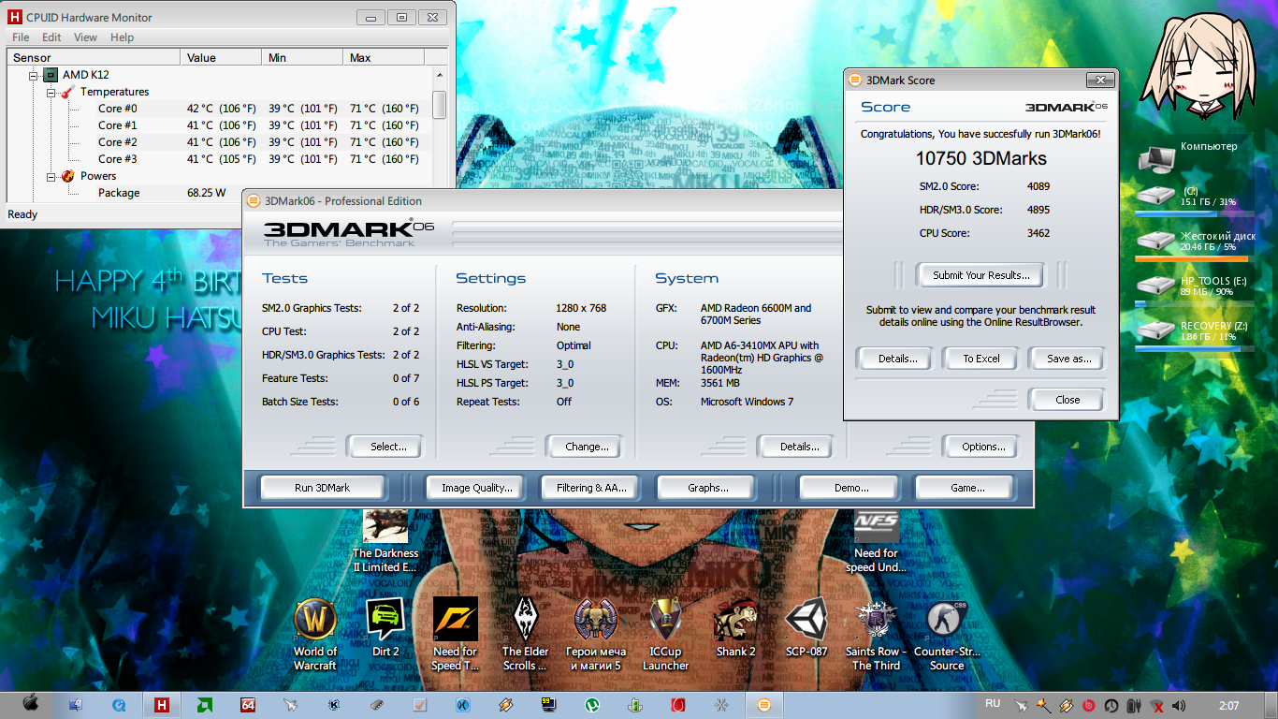The width and height of the screenshot is (1278, 719).
Task: Select the Package power row
Action: [x=219, y=193]
